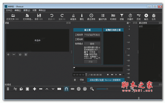The image size is (165, 103).
Task: Click the timeline Copy icon
Action: pos(21,89)
